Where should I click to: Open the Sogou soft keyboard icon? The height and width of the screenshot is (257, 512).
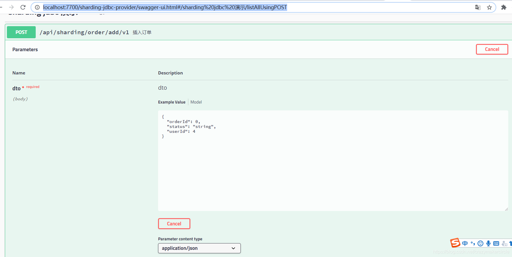tap(496, 243)
